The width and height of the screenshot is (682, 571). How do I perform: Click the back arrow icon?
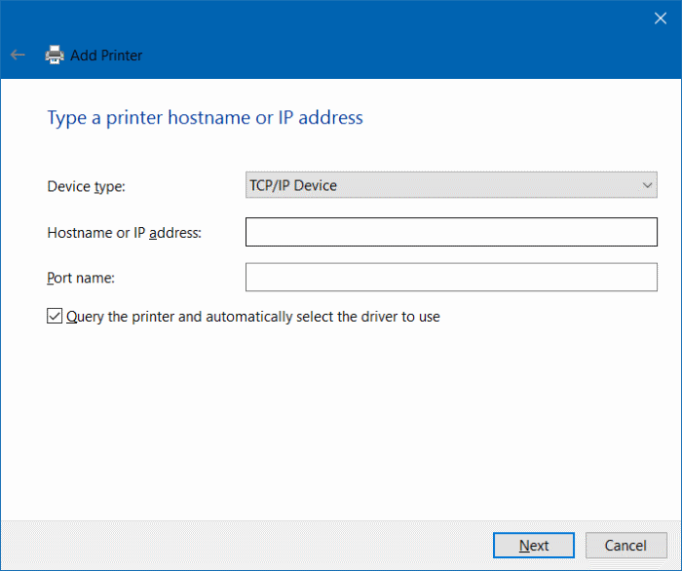point(18,56)
